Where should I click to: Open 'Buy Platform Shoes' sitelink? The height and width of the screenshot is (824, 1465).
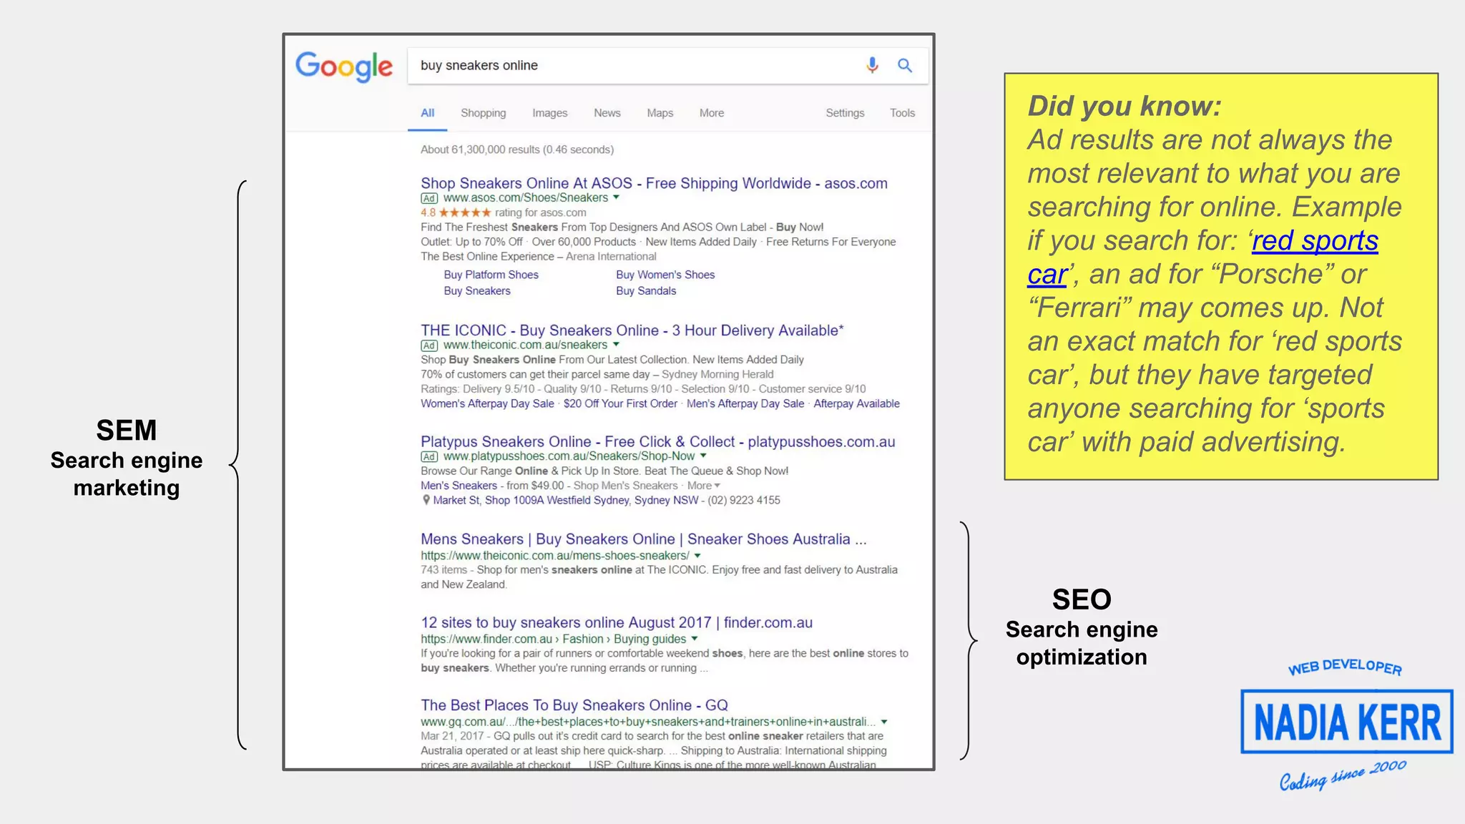[491, 275]
